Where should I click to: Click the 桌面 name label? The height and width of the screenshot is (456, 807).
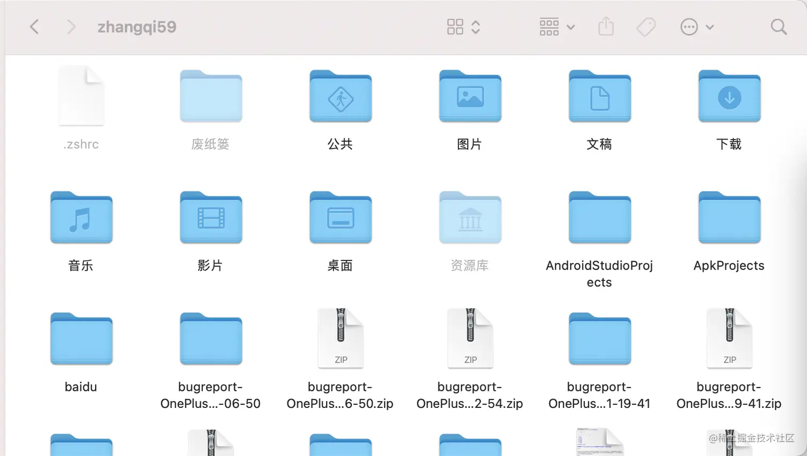340,265
